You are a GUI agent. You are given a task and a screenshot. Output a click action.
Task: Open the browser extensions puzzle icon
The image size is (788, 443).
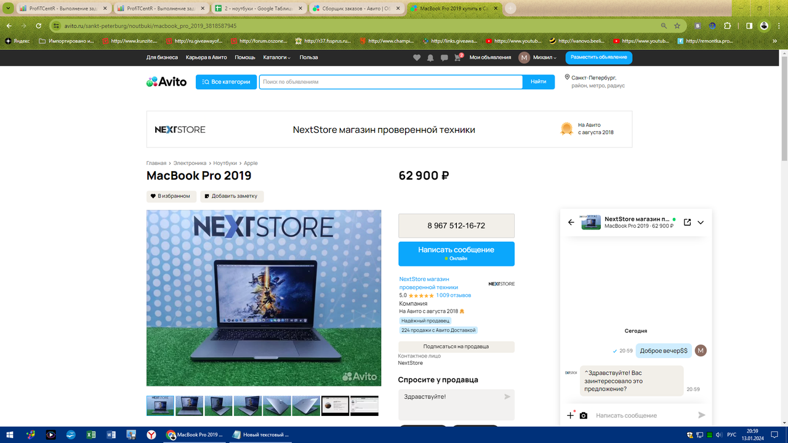(x=728, y=26)
